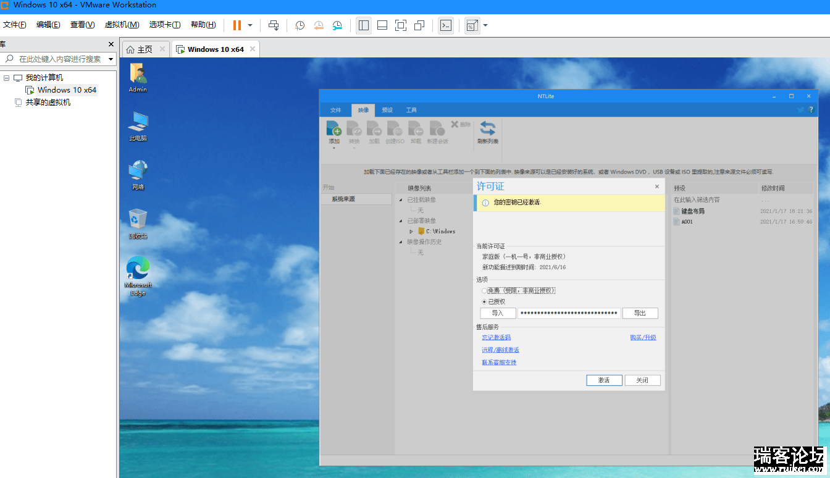Open the NTLite help question mark icon
Viewport: 830px width, 478px height.
(x=811, y=110)
